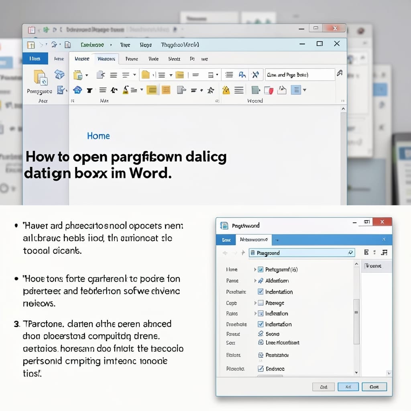Click the document icon in quick access toolbar
The image size is (411, 411).
pyautogui.click(x=67, y=45)
